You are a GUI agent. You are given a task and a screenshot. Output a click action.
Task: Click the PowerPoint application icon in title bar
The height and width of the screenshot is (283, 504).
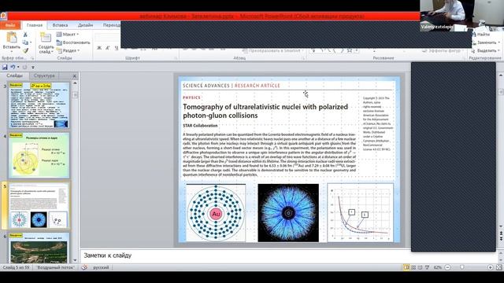pos(3,16)
